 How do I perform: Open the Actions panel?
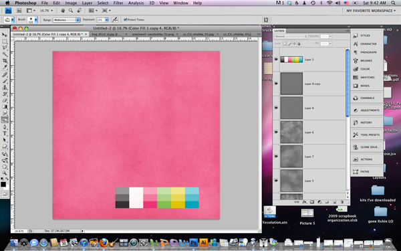coord(367,159)
